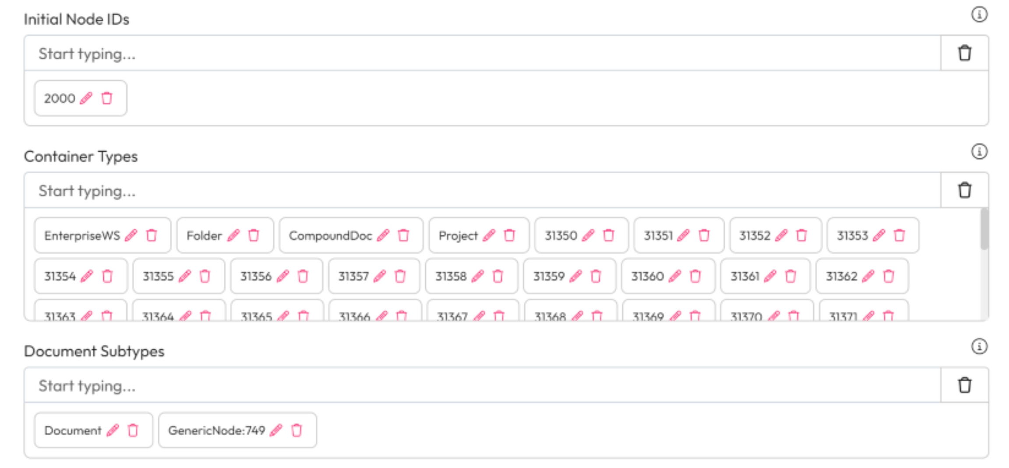Click the info icon for Initial Node IDs
Image resolution: width=1009 pixels, height=468 pixels.
pos(979,15)
